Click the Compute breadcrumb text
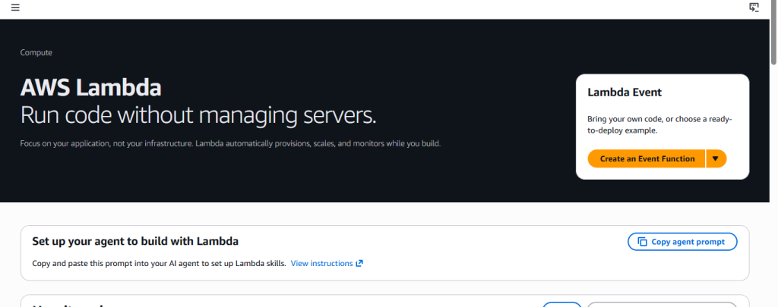 pyautogui.click(x=36, y=52)
